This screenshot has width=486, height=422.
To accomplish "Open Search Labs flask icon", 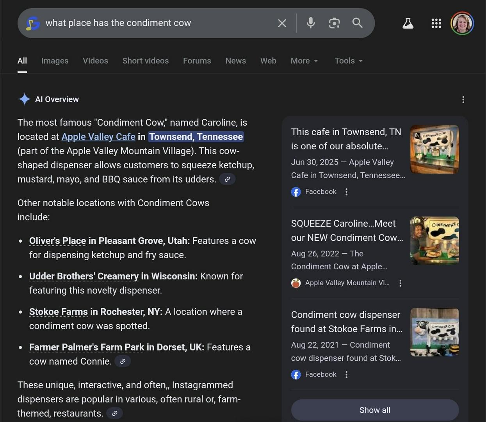I will click(408, 23).
